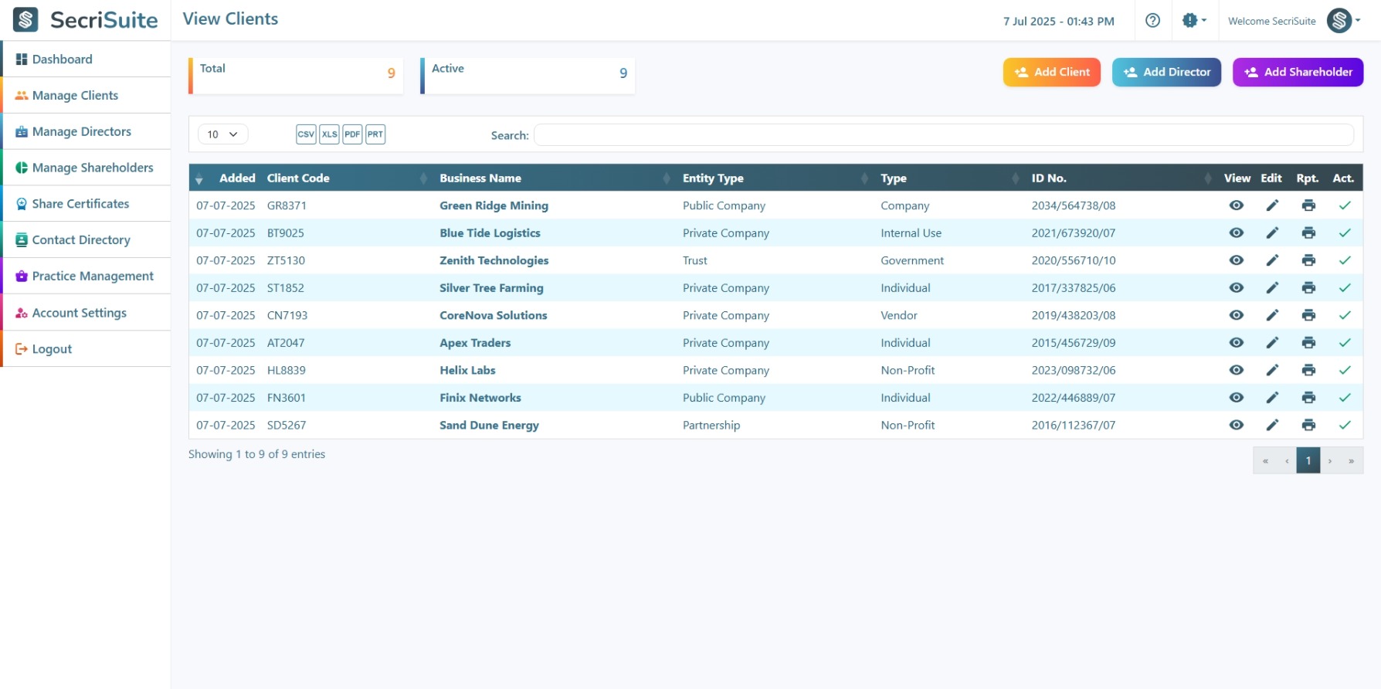Click Logout in sidebar

pyautogui.click(x=85, y=349)
